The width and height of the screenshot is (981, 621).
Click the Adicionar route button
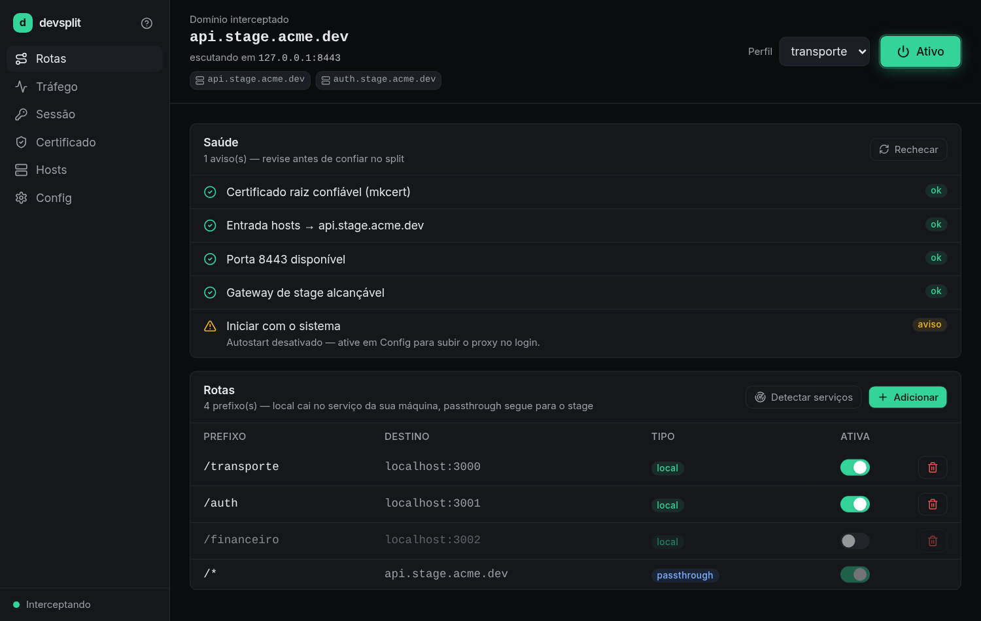click(908, 397)
